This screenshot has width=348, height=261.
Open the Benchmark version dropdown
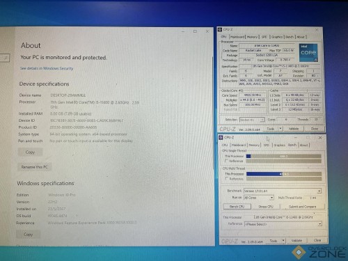319,191
